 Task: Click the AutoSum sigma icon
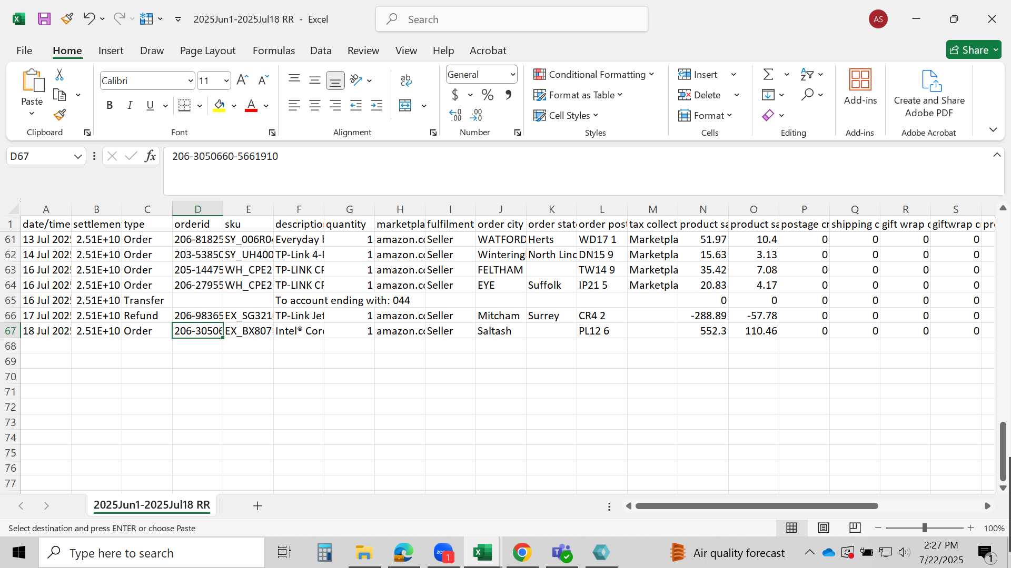[x=769, y=75]
